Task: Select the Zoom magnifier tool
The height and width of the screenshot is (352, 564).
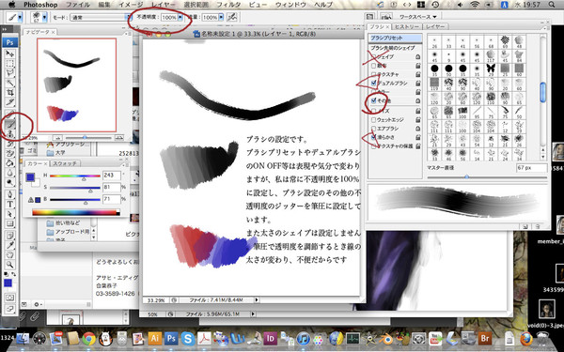Action: coord(10,265)
